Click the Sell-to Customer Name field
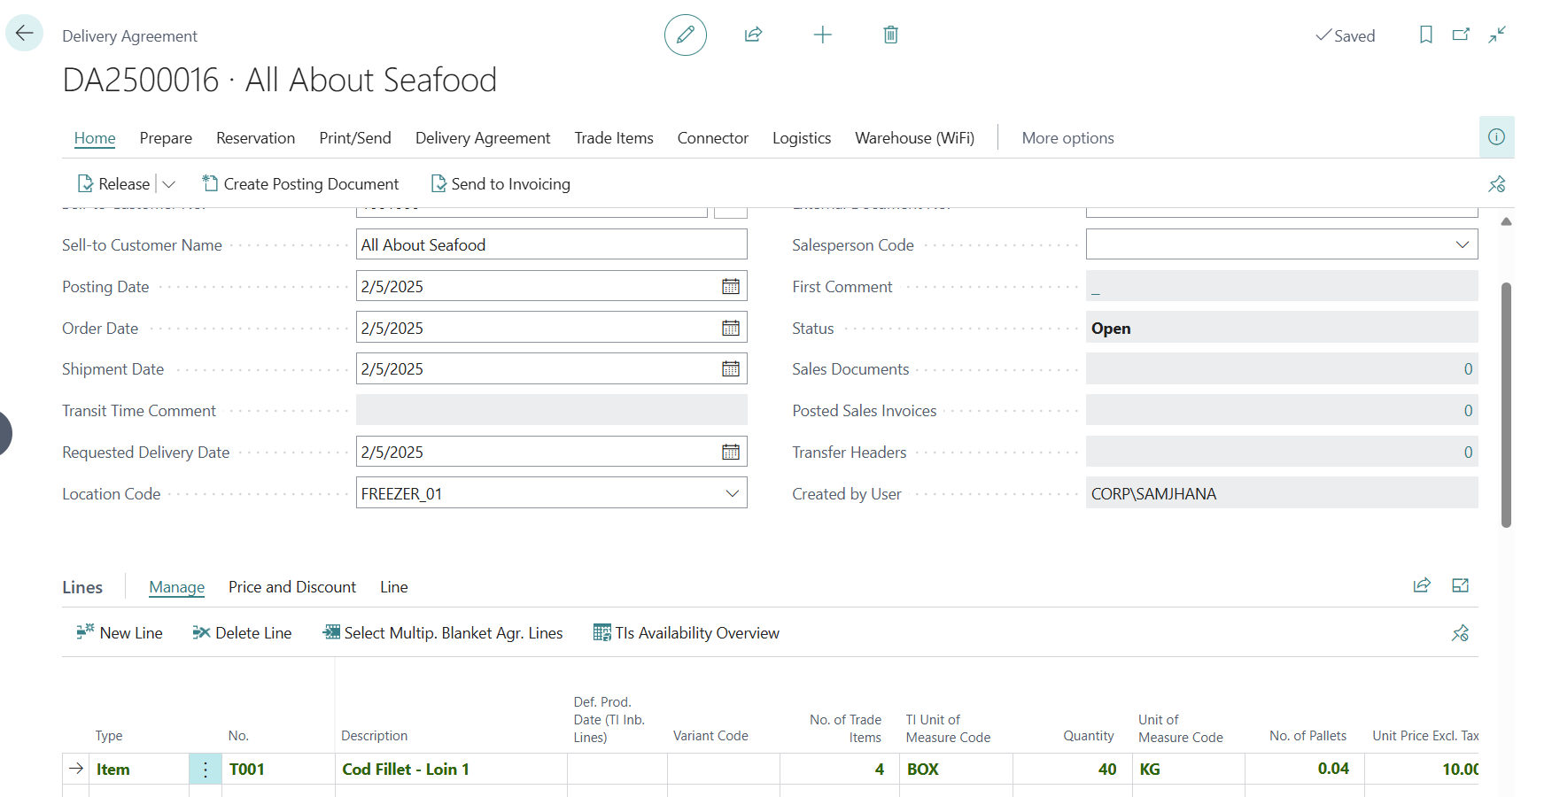 pyautogui.click(x=550, y=245)
